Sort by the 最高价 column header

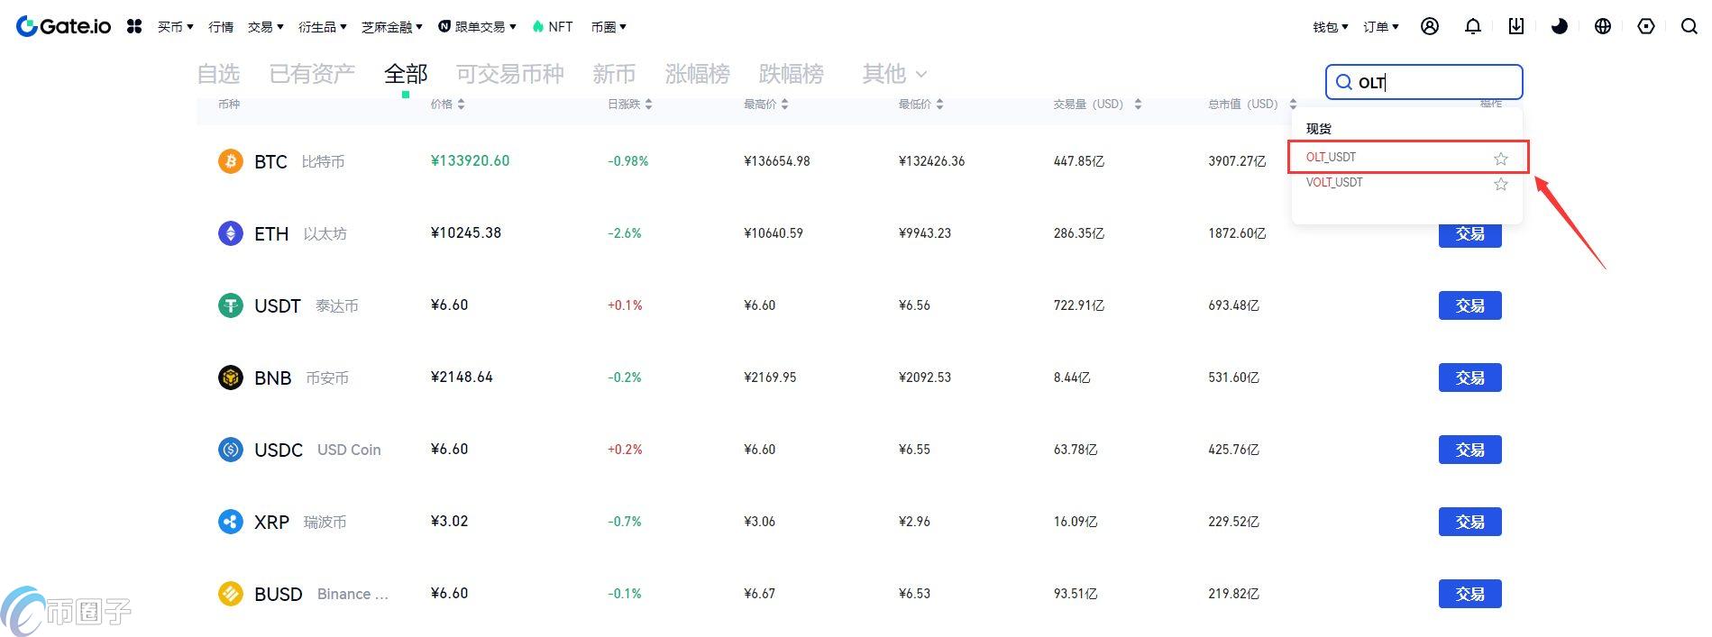tap(766, 105)
